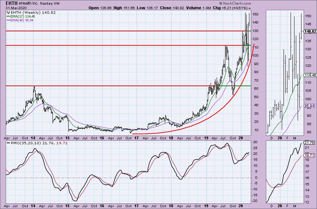Select the High 151.66 value
The width and height of the screenshot is (317, 209).
click(x=124, y=8)
